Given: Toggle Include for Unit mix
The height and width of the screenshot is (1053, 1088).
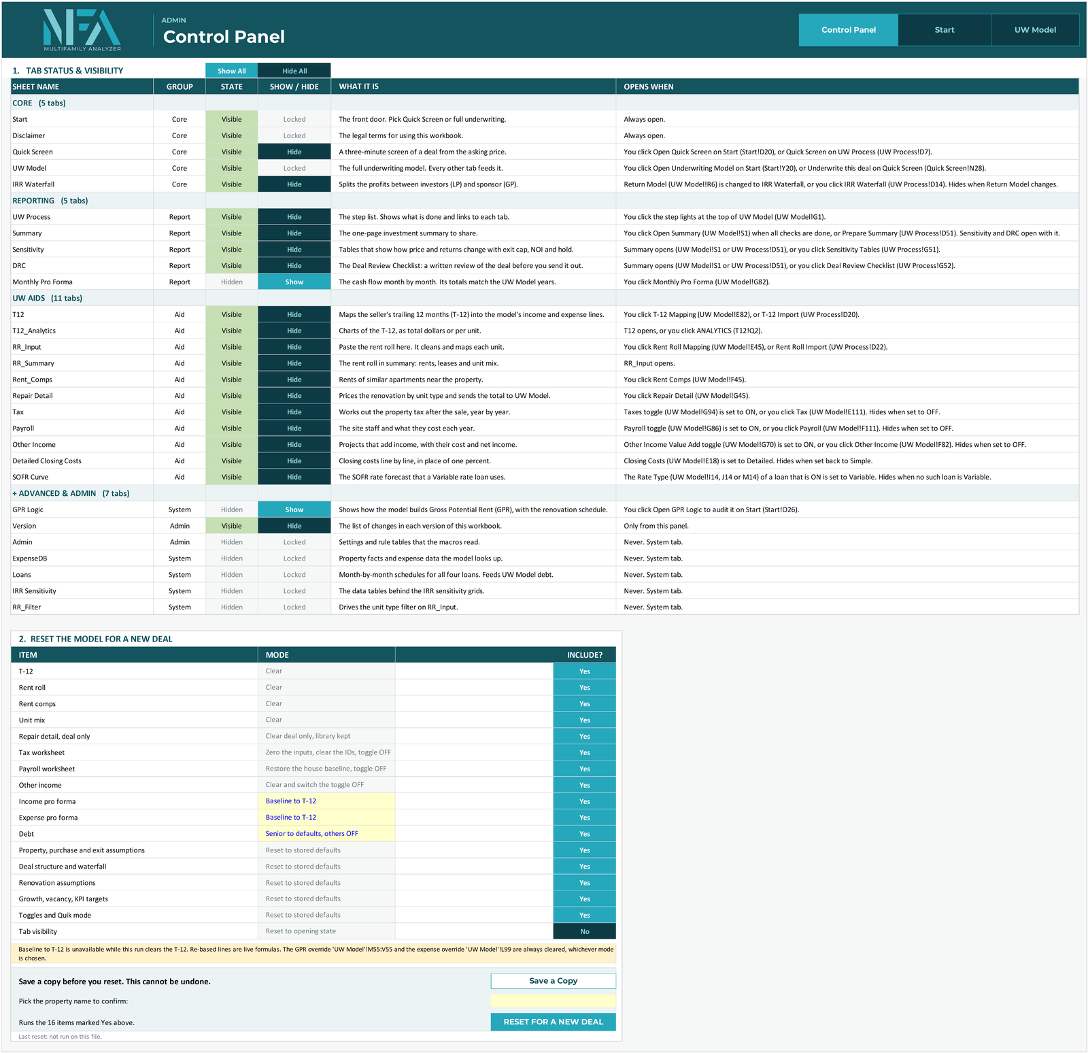Looking at the screenshot, I should (584, 720).
